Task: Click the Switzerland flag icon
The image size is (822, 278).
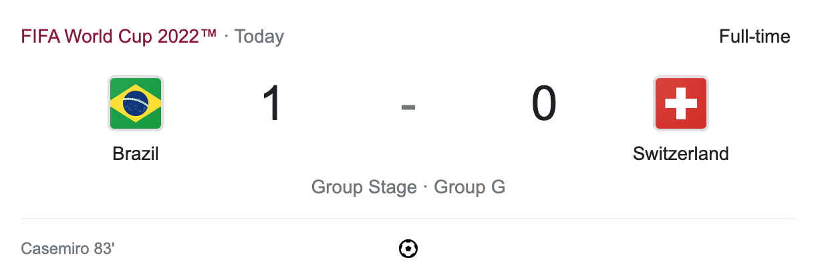Action: (680, 103)
